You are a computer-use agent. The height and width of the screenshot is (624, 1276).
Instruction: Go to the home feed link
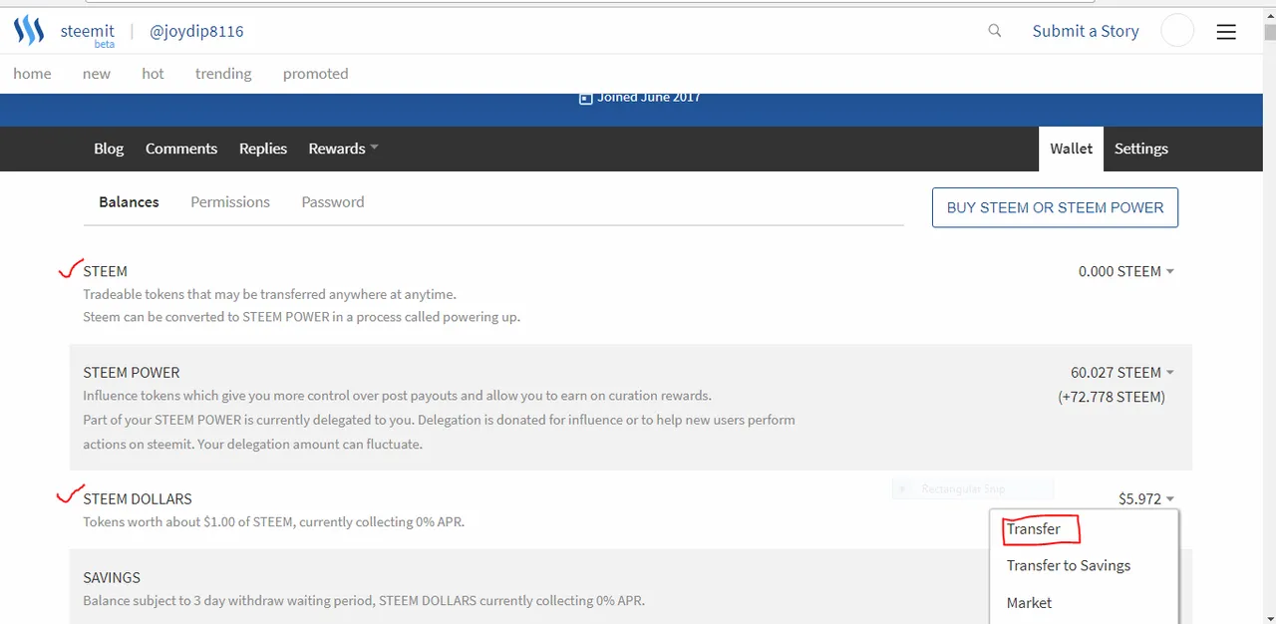tap(32, 73)
